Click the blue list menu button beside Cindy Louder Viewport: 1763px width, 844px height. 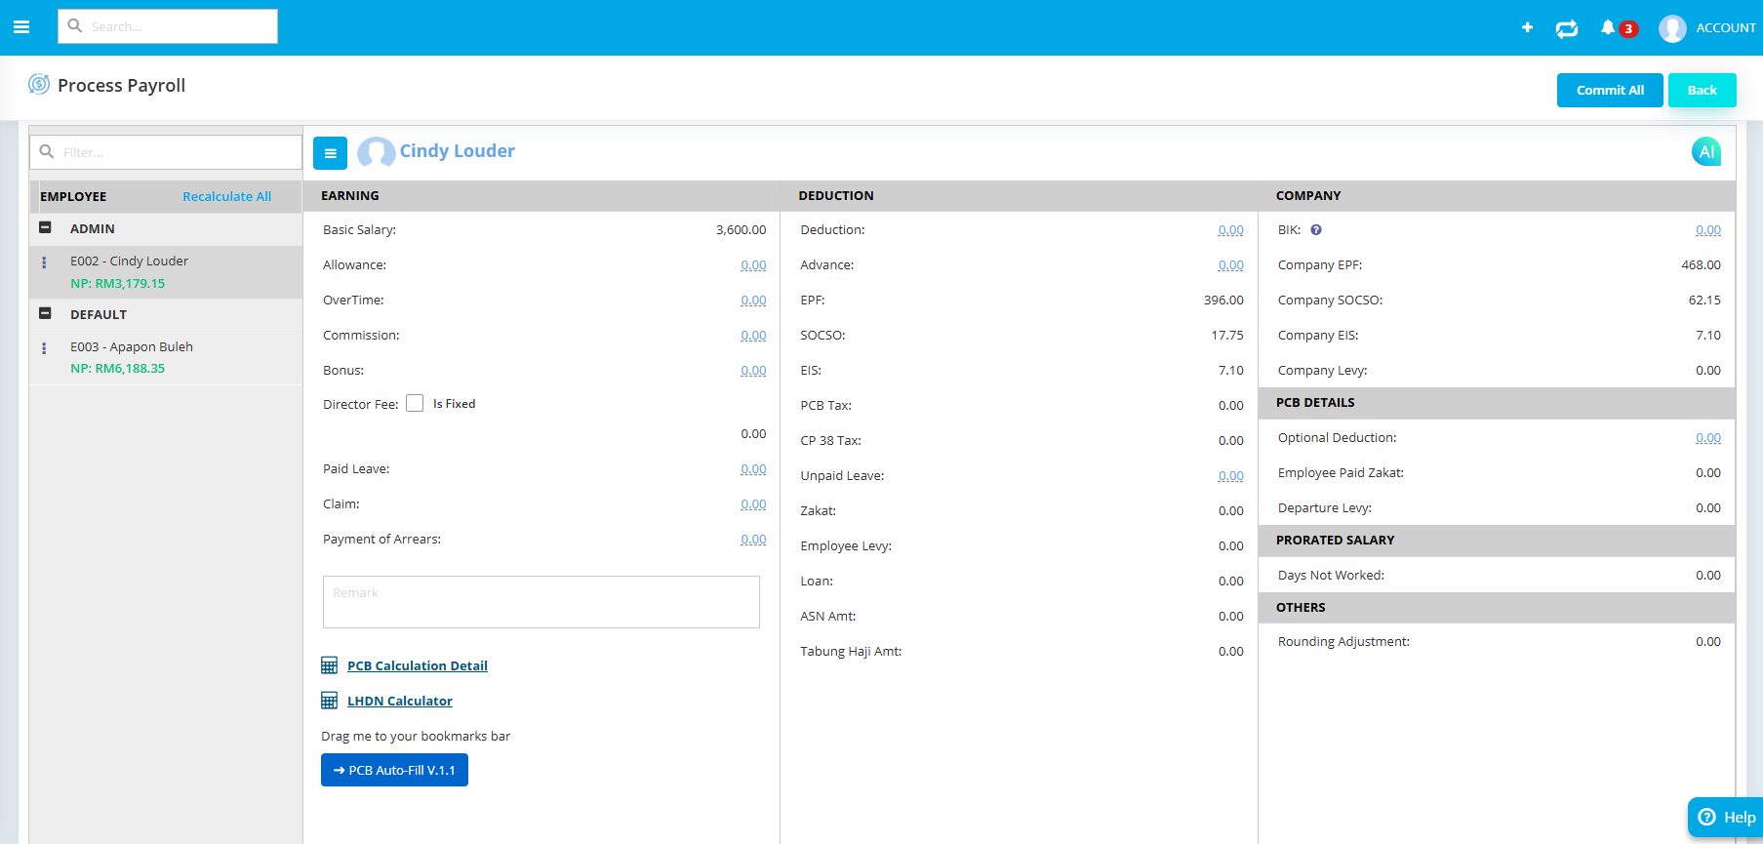click(x=330, y=153)
